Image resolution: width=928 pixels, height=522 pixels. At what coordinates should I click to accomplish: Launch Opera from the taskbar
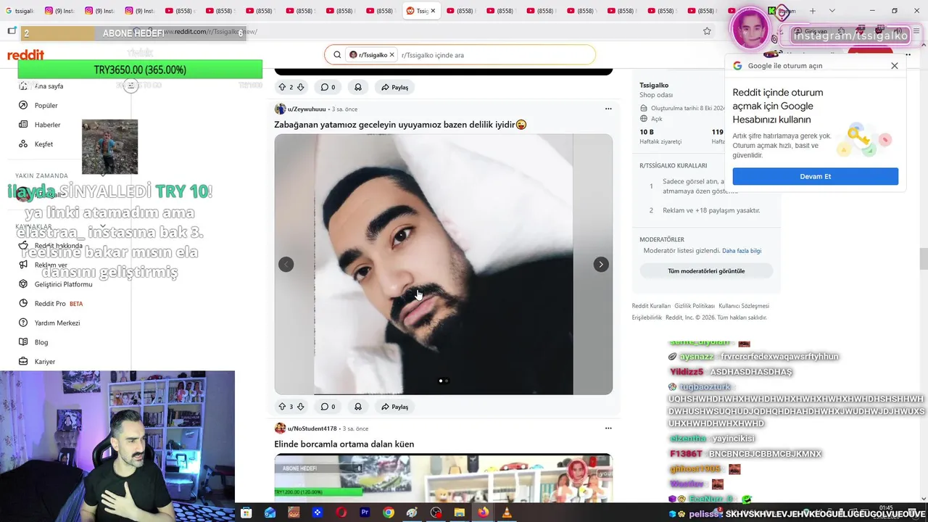point(341,513)
